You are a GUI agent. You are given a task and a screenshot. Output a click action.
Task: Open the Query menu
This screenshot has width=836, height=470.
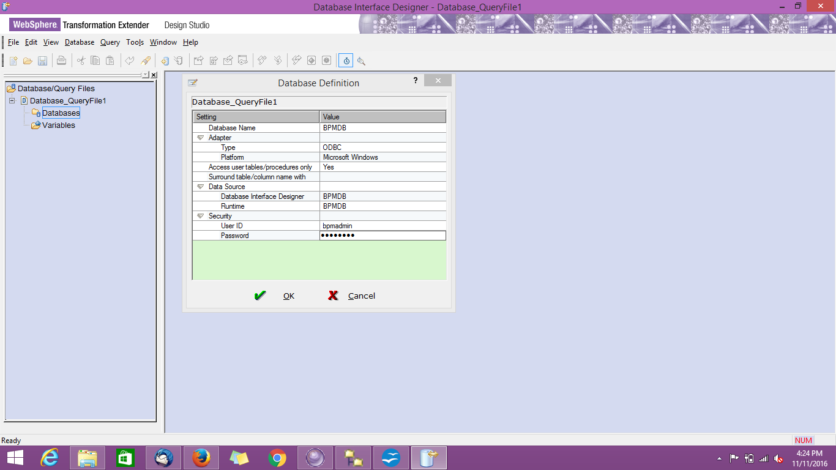(110, 42)
